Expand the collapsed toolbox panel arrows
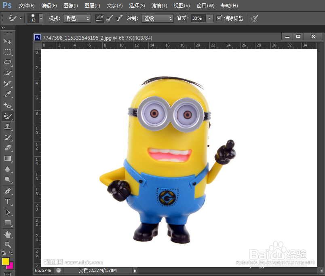This screenshot has width=325, height=276. [x=3, y=27]
